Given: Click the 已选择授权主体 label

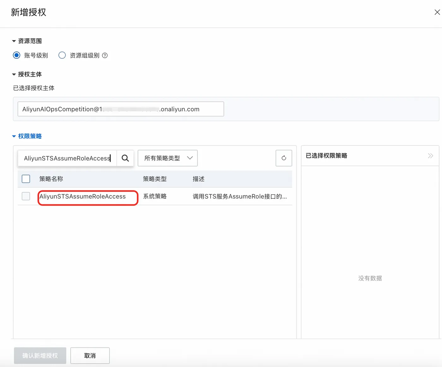Looking at the screenshot, I should [x=34, y=88].
